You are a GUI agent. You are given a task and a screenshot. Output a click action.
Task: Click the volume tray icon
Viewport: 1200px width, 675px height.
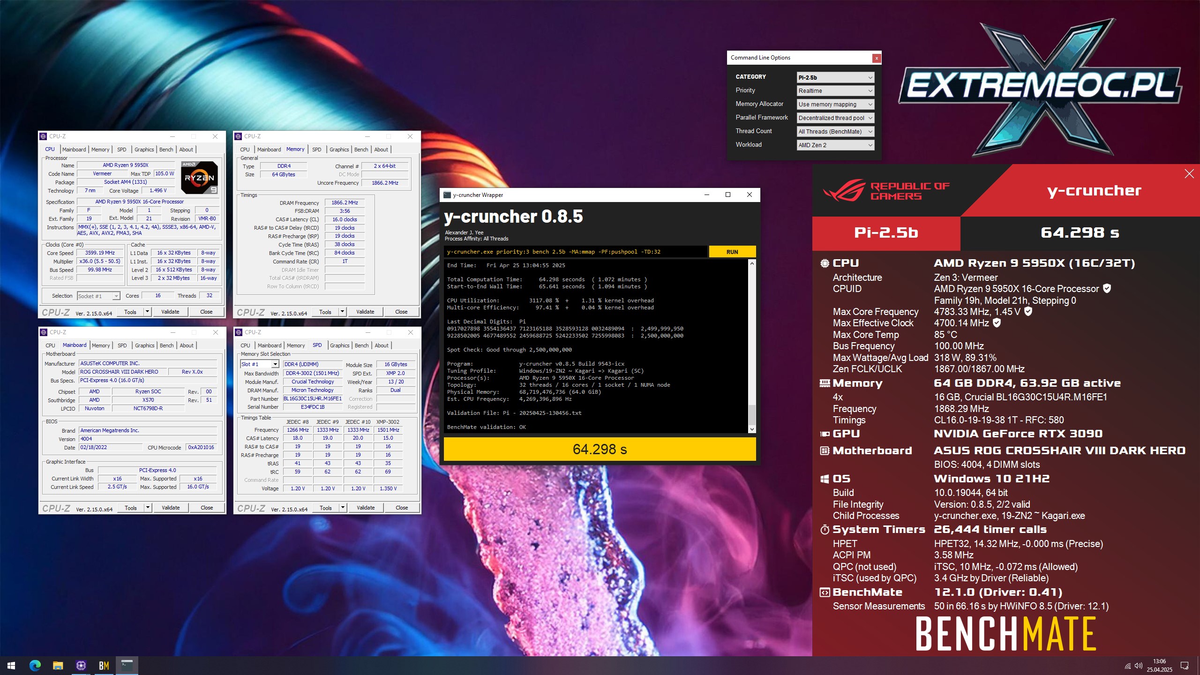tap(1138, 666)
